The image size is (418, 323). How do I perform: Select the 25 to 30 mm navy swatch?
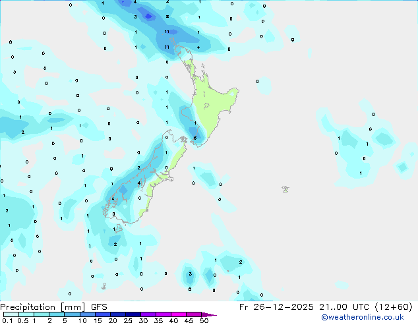[x=133, y=314]
